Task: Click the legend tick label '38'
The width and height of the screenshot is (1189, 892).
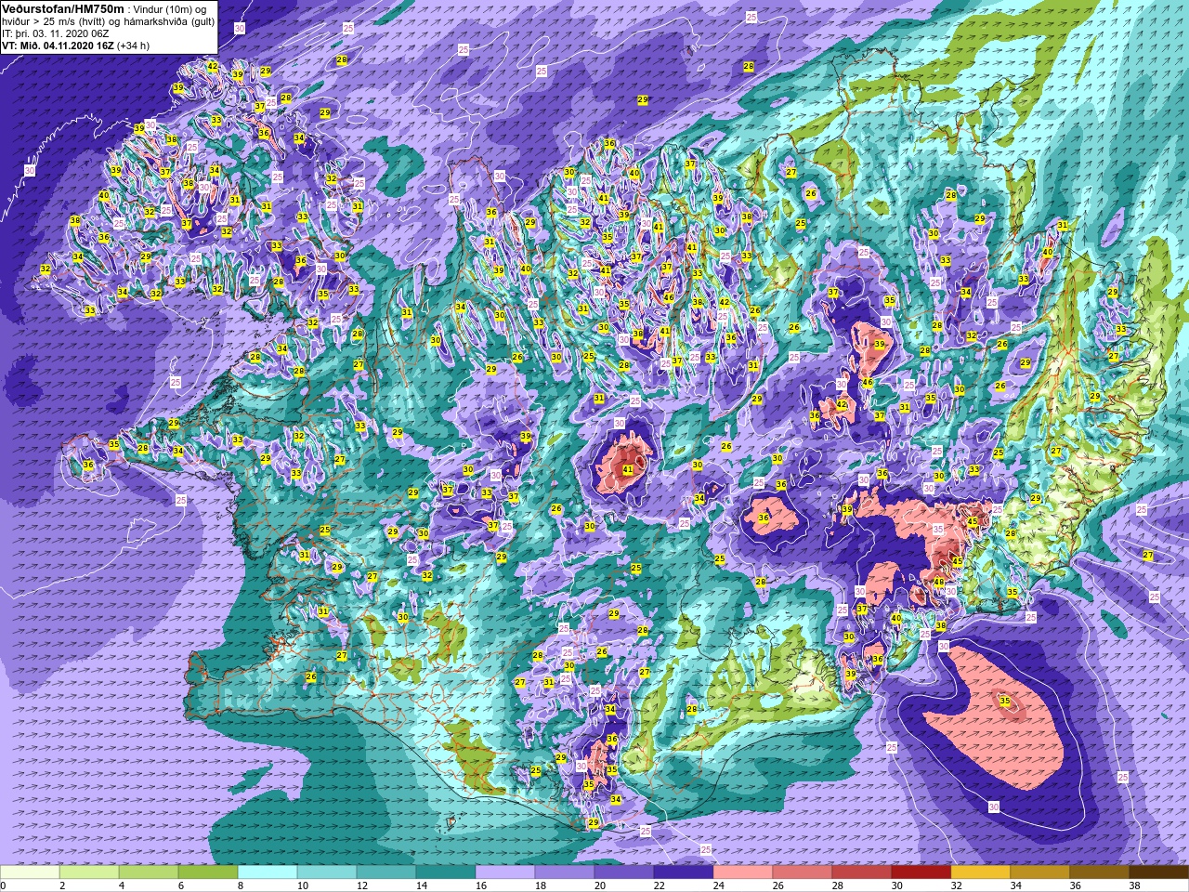Action: 1133,885
